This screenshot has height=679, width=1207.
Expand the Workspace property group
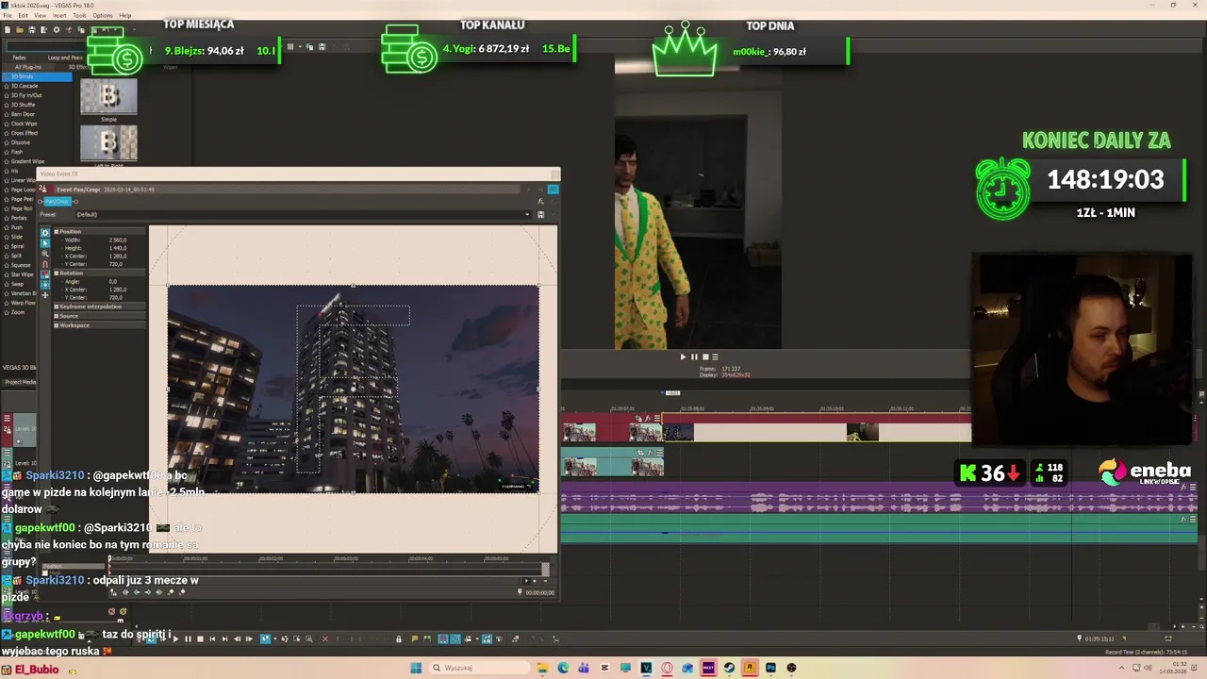(x=57, y=325)
